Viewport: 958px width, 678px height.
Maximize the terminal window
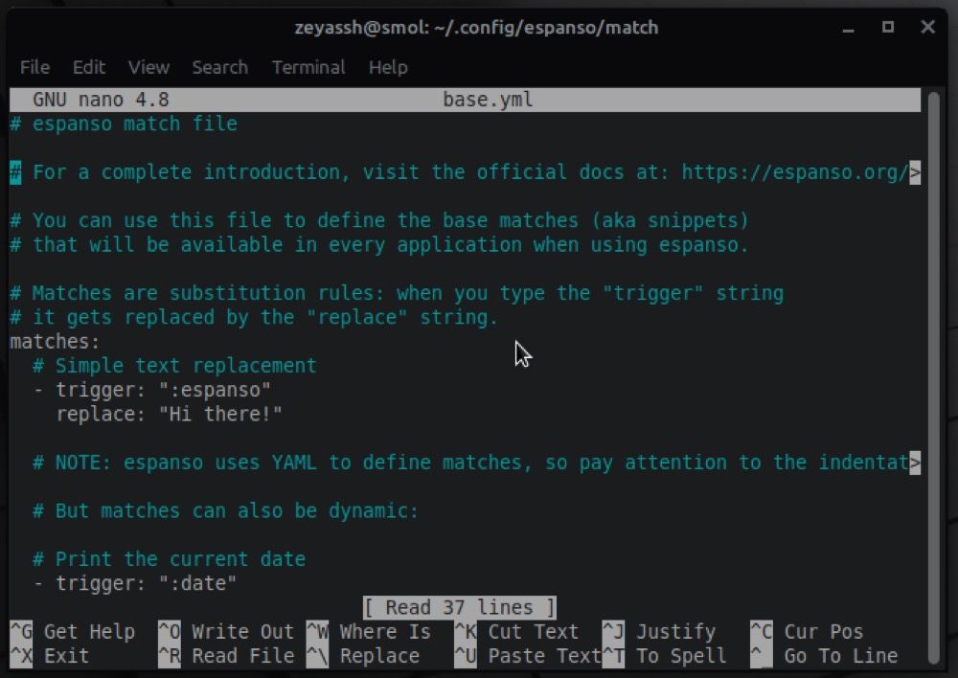click(x=888, y=27)
